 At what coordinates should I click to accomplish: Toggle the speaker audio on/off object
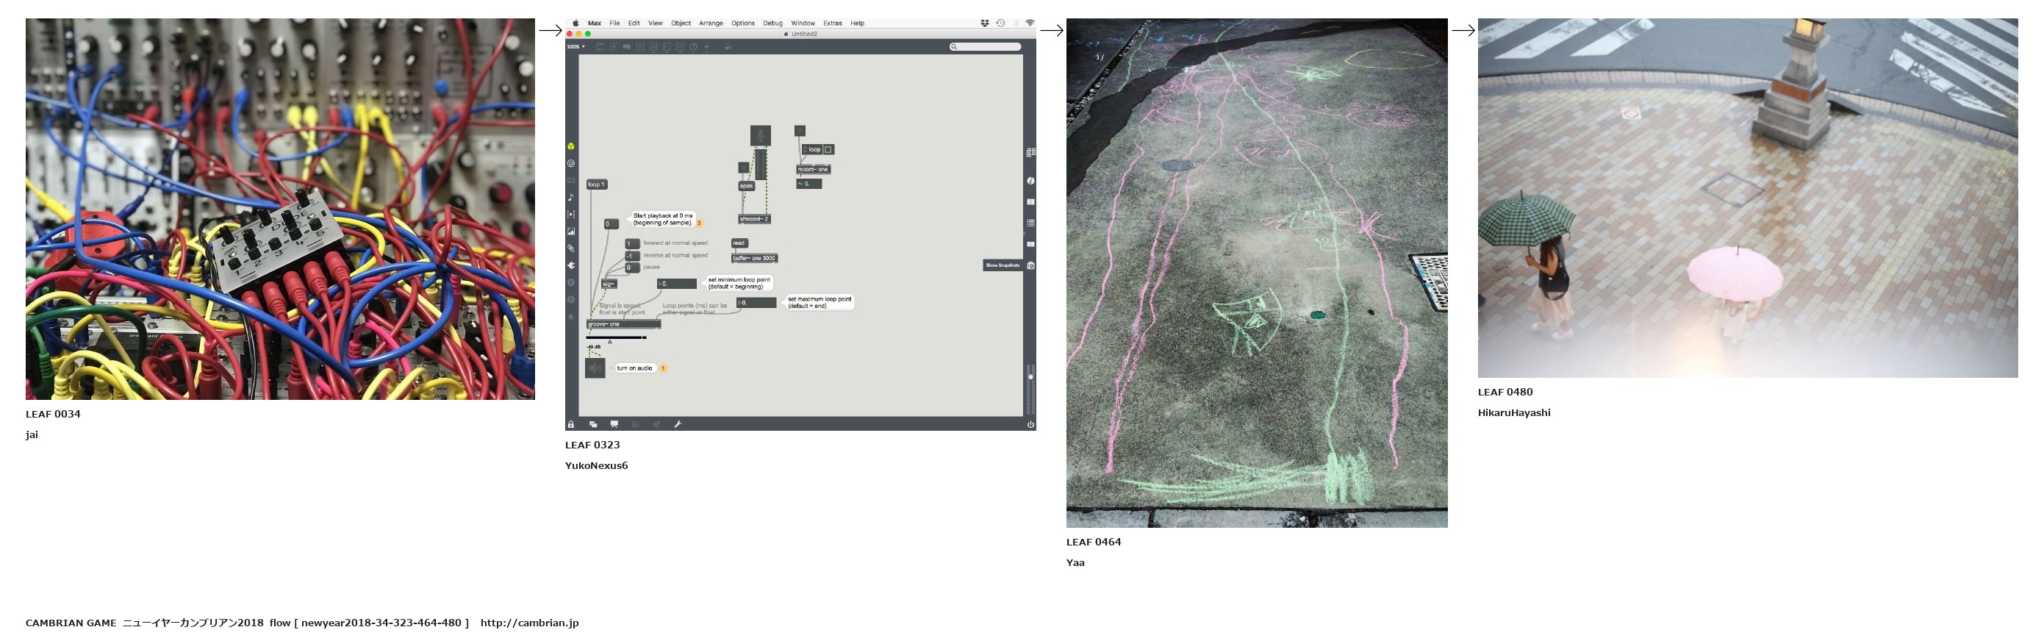[595, 368]
